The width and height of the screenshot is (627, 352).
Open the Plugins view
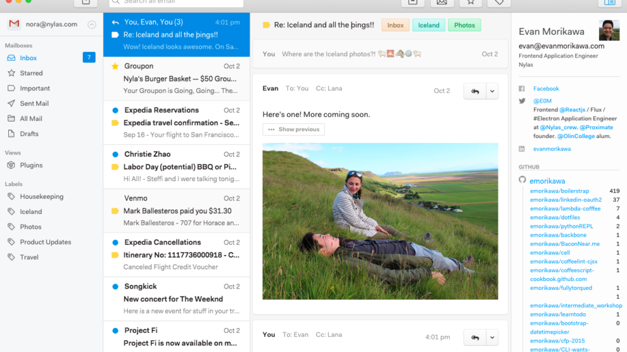pyautogui.click(x=31, y=165)
